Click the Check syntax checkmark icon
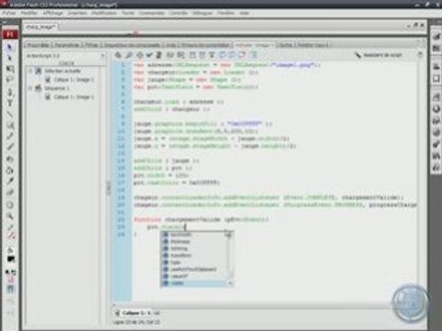 pos(149,55)
